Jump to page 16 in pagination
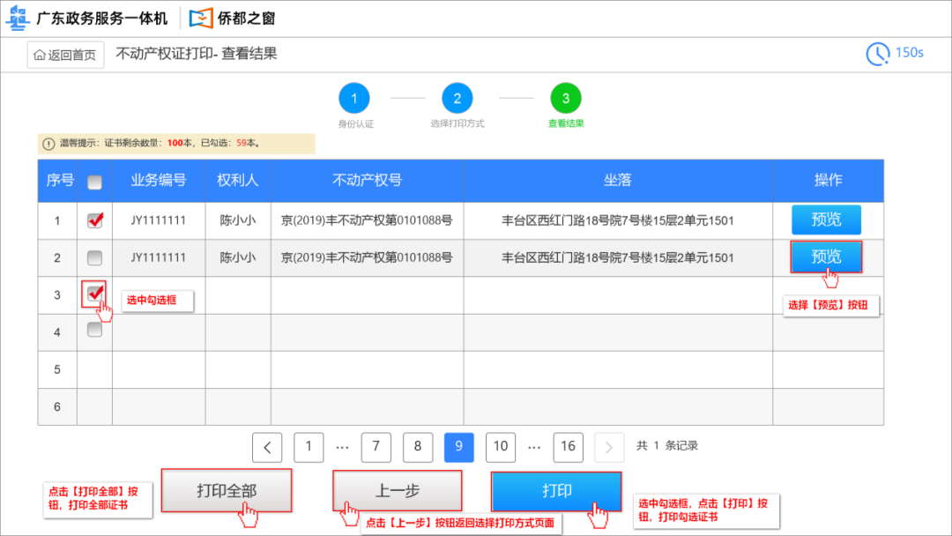Image resolution: width=952 pixels, height=536 pixels. pos(568,447)
